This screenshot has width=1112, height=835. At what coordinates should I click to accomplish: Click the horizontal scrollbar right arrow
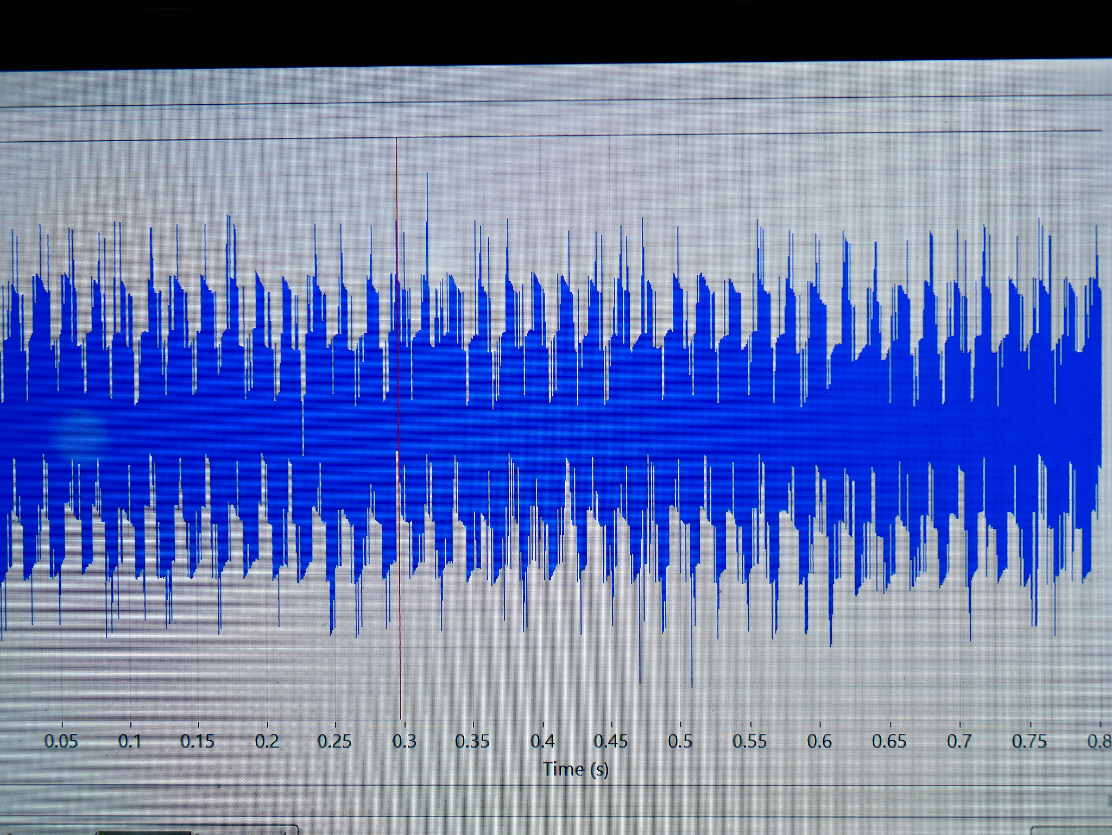pos(1108,801)
